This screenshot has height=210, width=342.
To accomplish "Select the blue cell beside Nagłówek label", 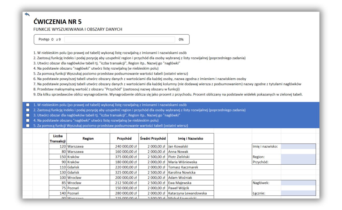I will coord(298,183).
